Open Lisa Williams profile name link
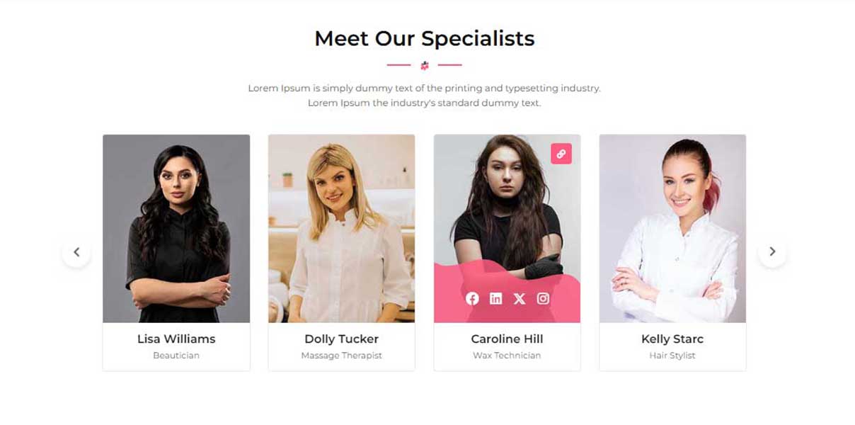The width and height of the screenshot is (855, 425). coord(176,339)
